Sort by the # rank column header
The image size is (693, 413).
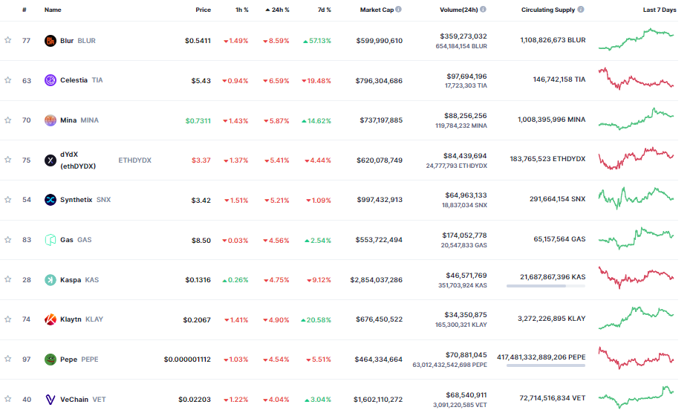(25, 10)
